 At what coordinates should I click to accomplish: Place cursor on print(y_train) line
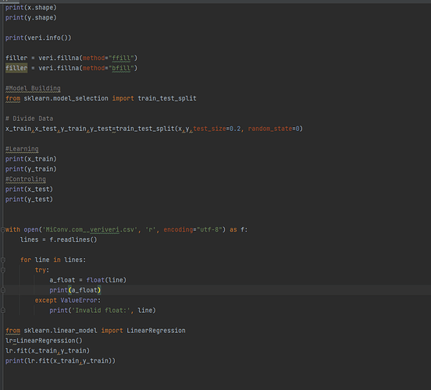(x=30, y=169)
